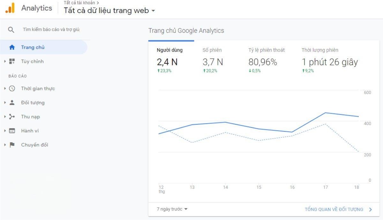Screen dimensions: 383x220
Task: Click into the Tìm kiếm báo cáo search field
Action: 51,30
